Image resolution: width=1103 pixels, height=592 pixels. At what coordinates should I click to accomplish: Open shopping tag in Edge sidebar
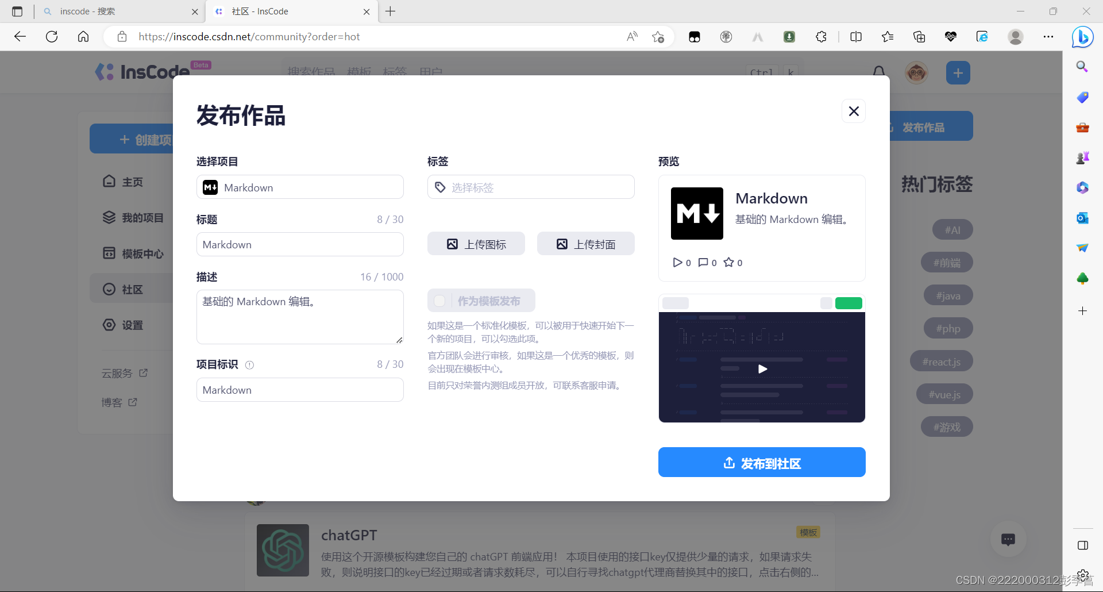point(1082,97)
